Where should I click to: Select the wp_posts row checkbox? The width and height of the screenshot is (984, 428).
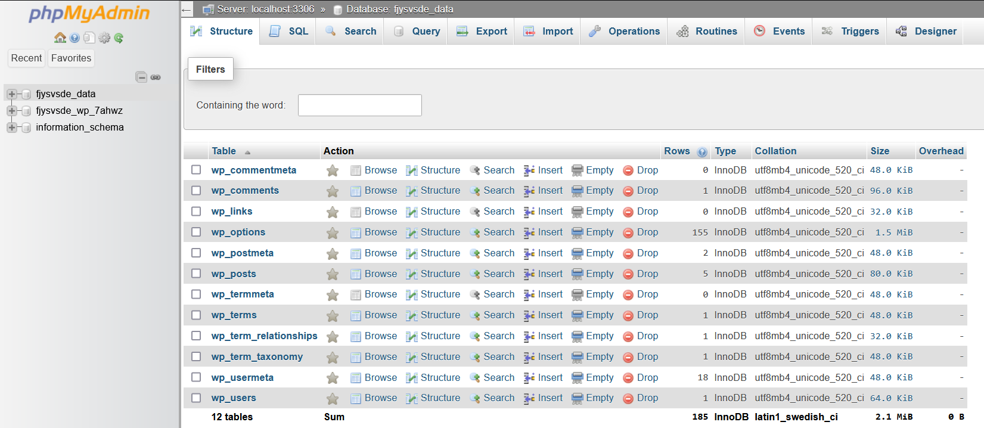coord(196,274)
